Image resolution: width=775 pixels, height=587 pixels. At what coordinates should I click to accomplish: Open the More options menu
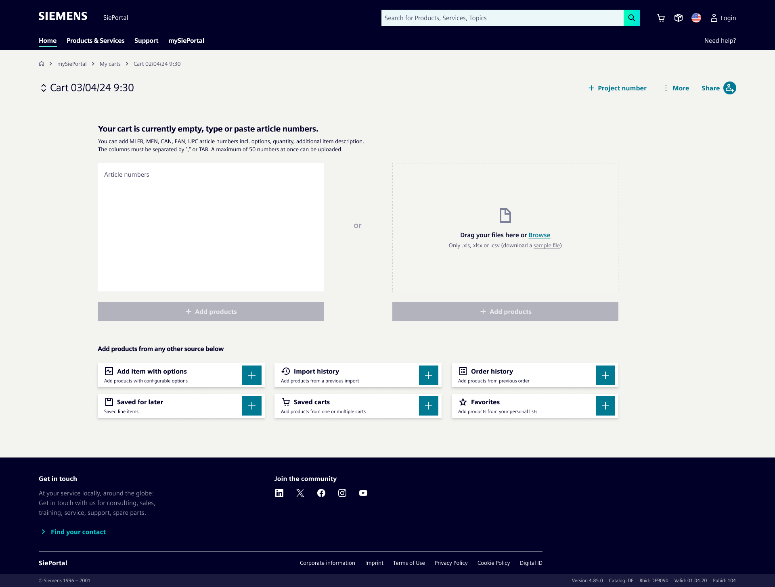point(677,88)
